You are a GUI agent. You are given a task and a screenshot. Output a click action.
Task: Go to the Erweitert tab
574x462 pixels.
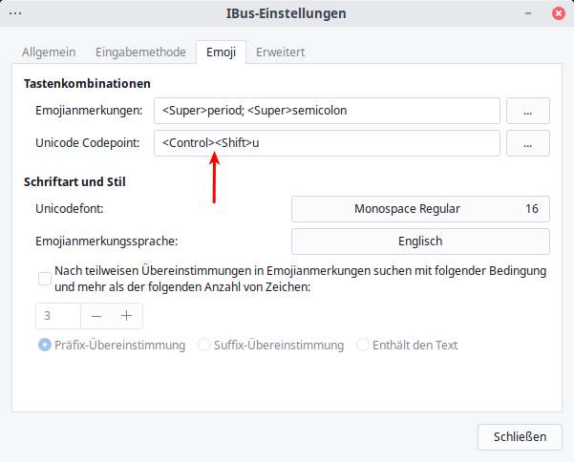click(281, 52)
